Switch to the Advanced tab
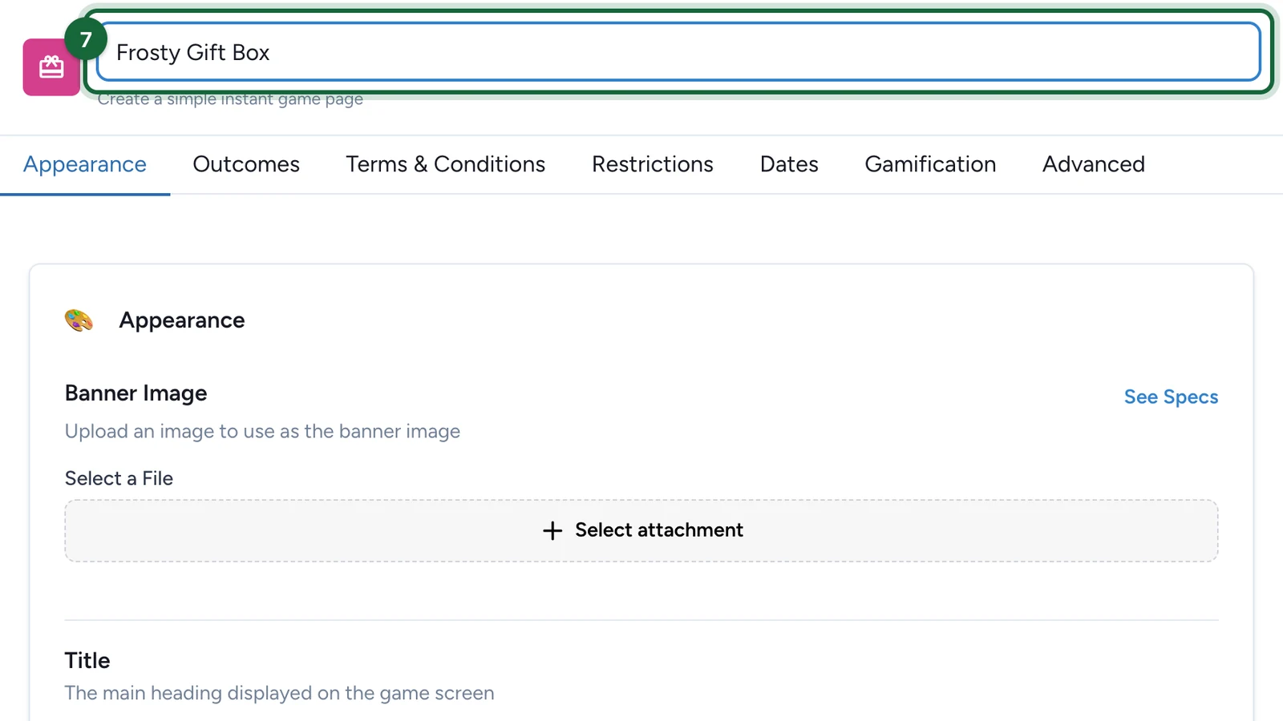 point(1094,164)
